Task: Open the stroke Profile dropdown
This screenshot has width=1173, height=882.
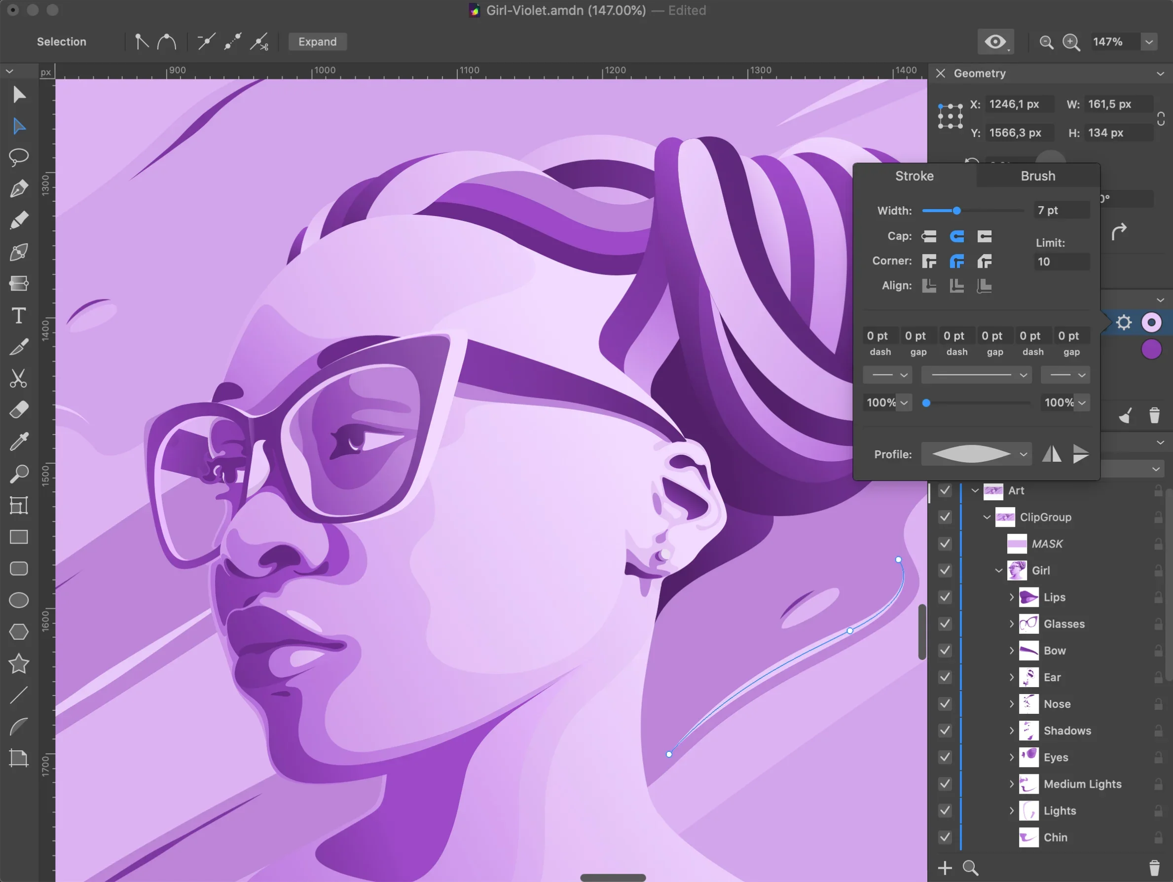Action: pos(976,454)
